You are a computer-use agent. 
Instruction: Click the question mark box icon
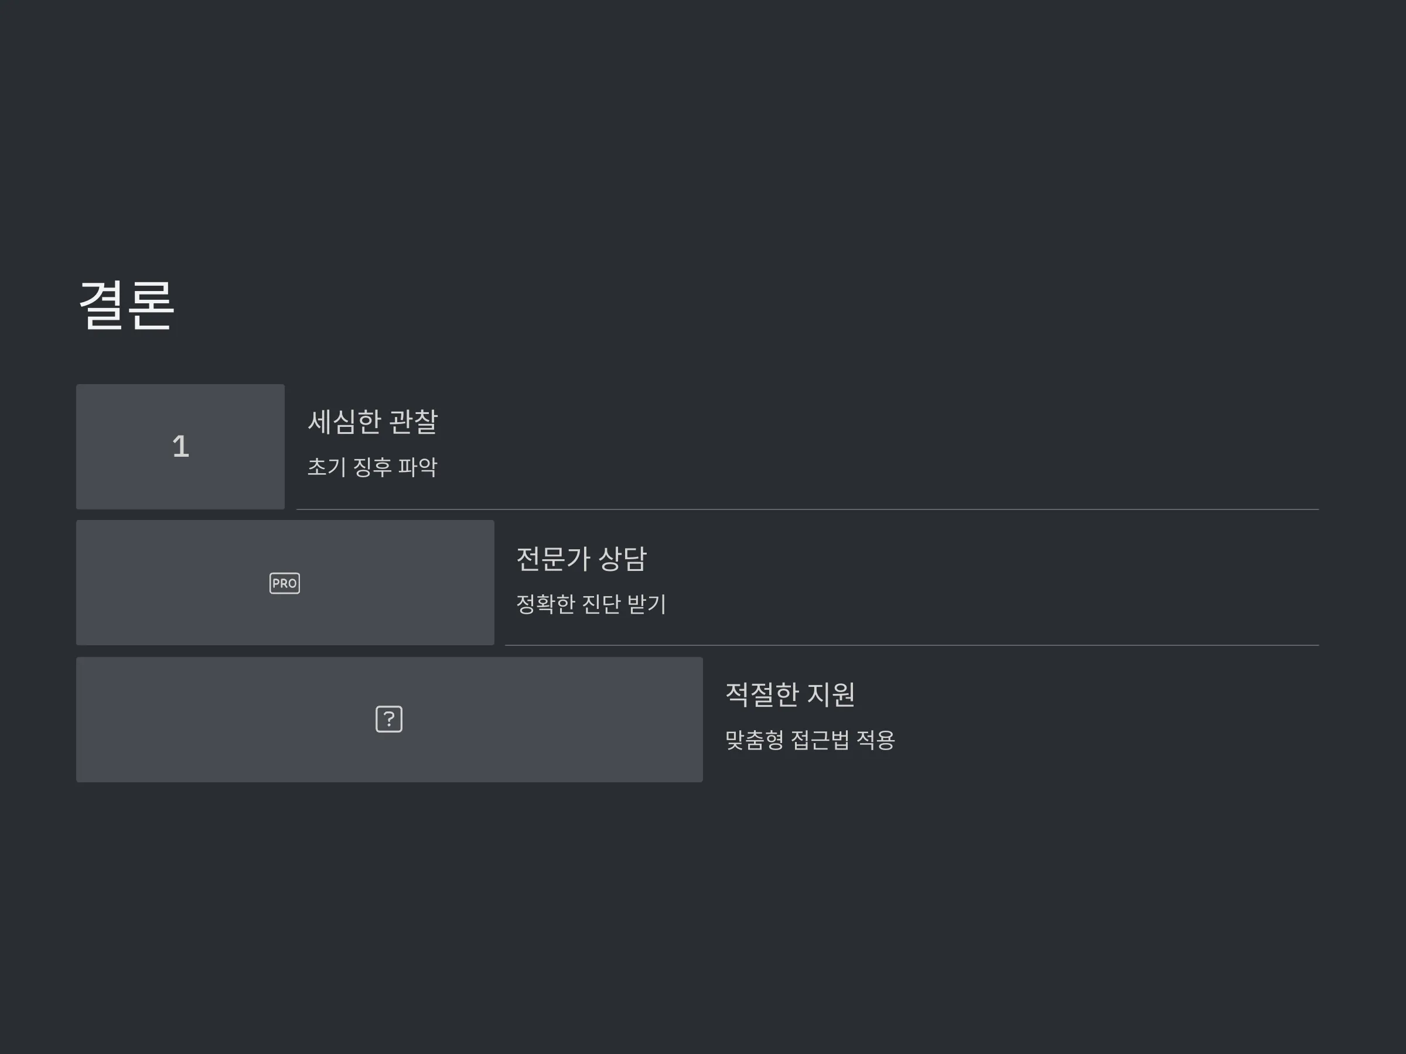(389, 719)
